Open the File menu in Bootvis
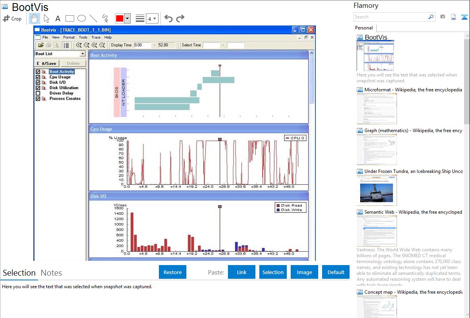Image resolution: width=470 pixels, height=318 pixels. coord(45,38)
